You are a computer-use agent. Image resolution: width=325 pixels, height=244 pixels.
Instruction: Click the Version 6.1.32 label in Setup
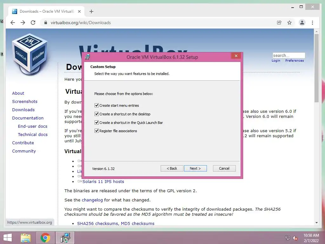coord(103,169)
